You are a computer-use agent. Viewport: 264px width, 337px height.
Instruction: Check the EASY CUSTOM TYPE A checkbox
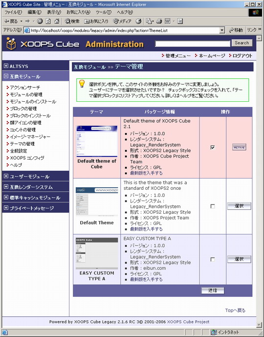(213, 259)
